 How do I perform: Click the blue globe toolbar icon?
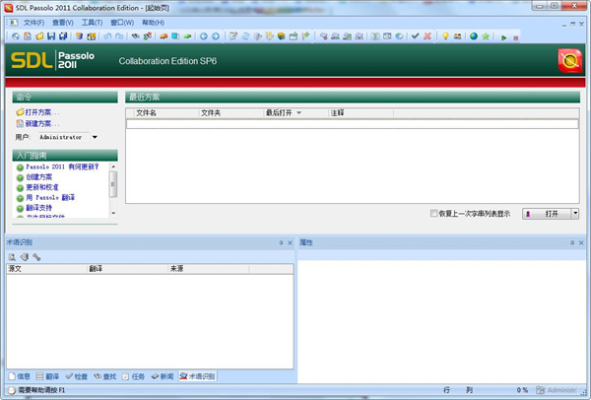point(474,36)
